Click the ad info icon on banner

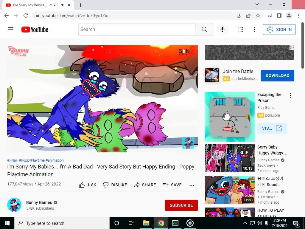point(292,47)
